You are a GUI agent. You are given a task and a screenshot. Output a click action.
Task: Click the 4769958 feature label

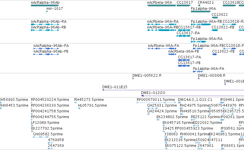(56, 140)
